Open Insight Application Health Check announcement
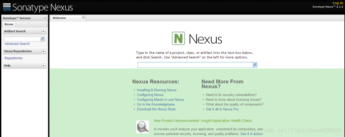The height and width of the screenshot is (137, 345). point(203,121)
